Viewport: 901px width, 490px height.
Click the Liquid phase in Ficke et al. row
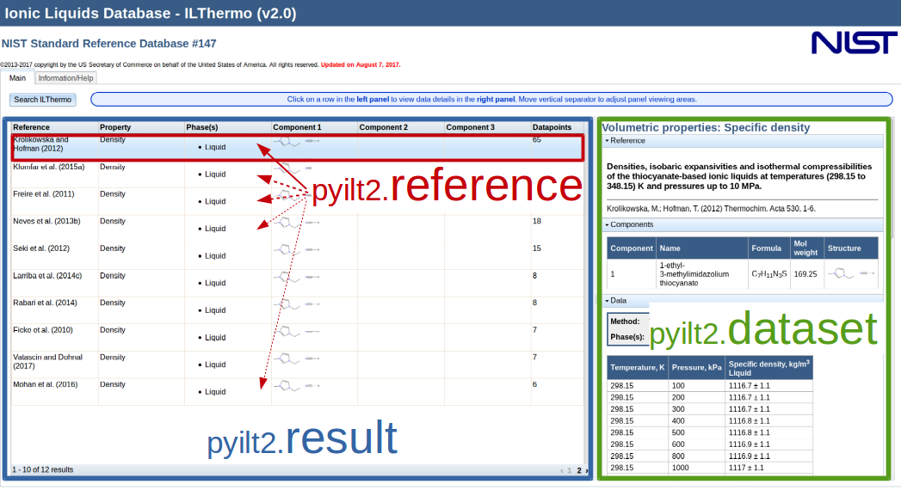215,337
